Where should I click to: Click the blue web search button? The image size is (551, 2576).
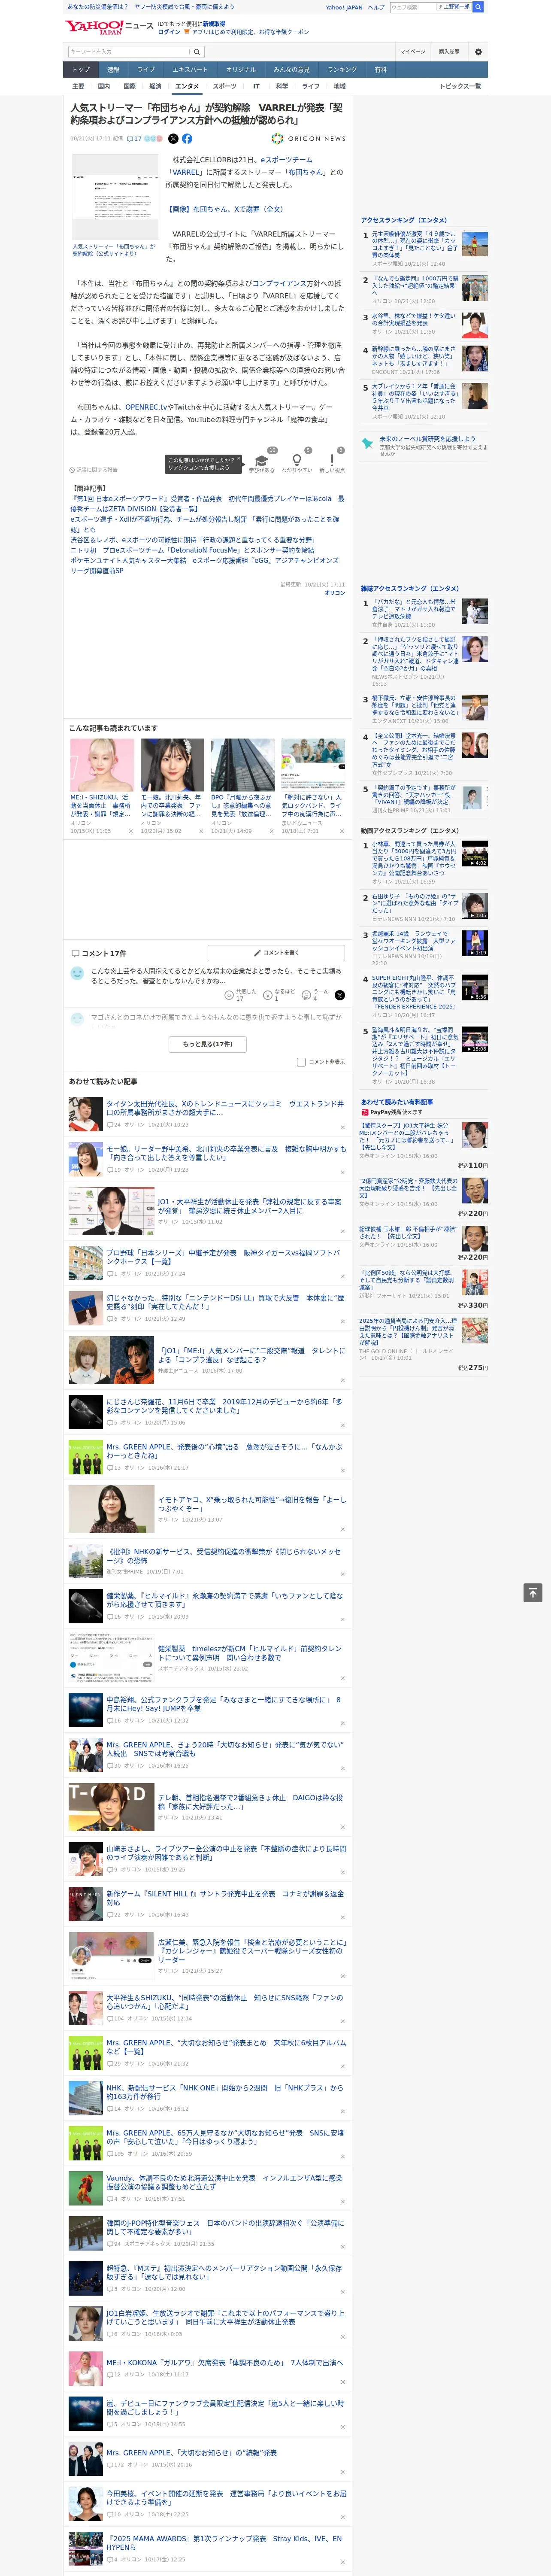tap(478, 7)
